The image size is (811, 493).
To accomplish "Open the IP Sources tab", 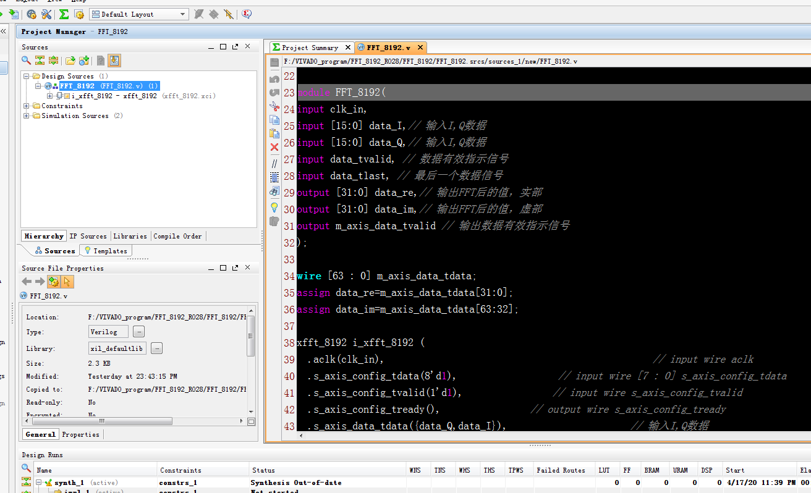I will (88, 236).
